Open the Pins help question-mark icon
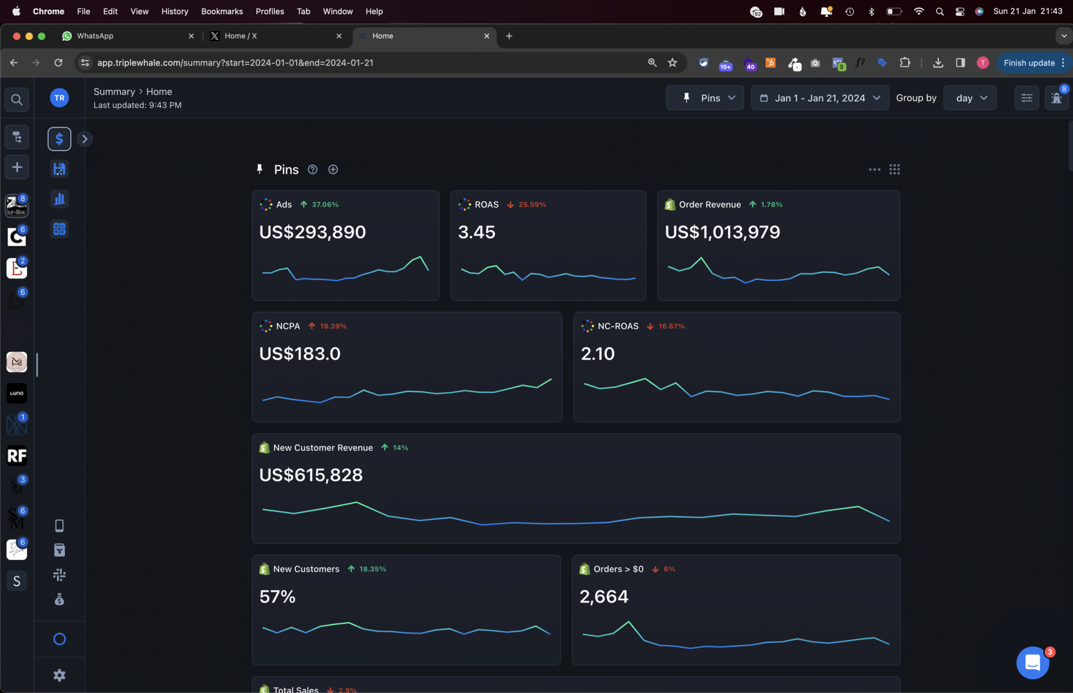 click(313, 170)
